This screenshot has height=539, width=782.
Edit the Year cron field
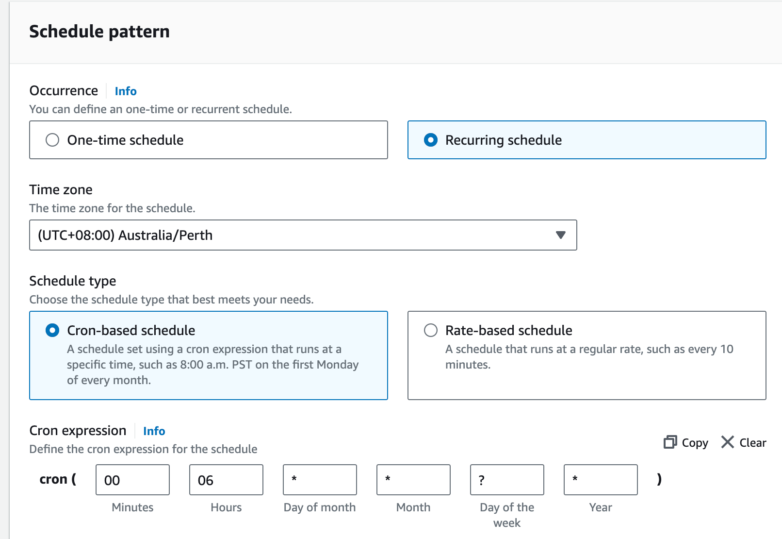click(600, 480)
